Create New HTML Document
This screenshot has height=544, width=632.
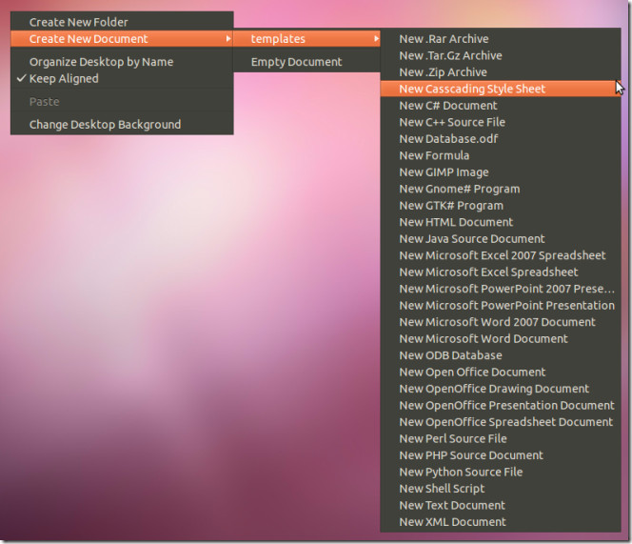(501, 222)
